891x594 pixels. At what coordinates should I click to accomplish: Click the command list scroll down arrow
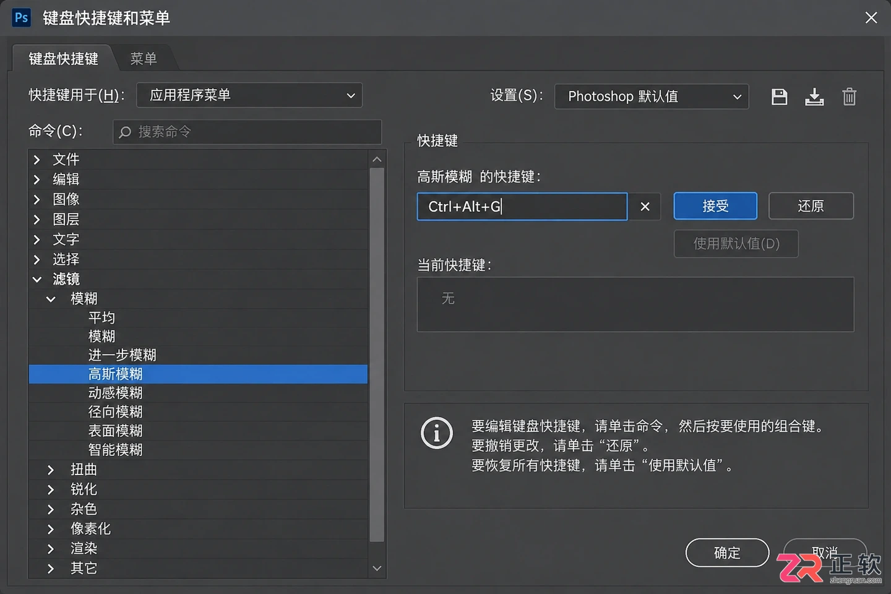pyautogui.click(x=377, y=568)
